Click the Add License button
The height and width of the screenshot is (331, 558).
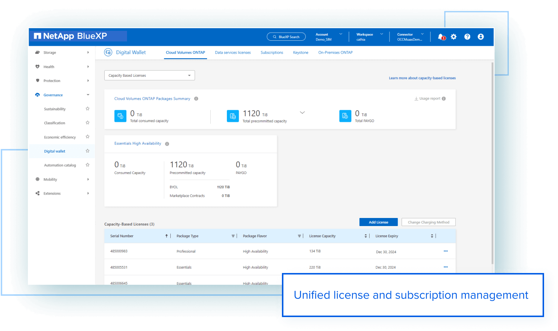(x=378, y=222)
